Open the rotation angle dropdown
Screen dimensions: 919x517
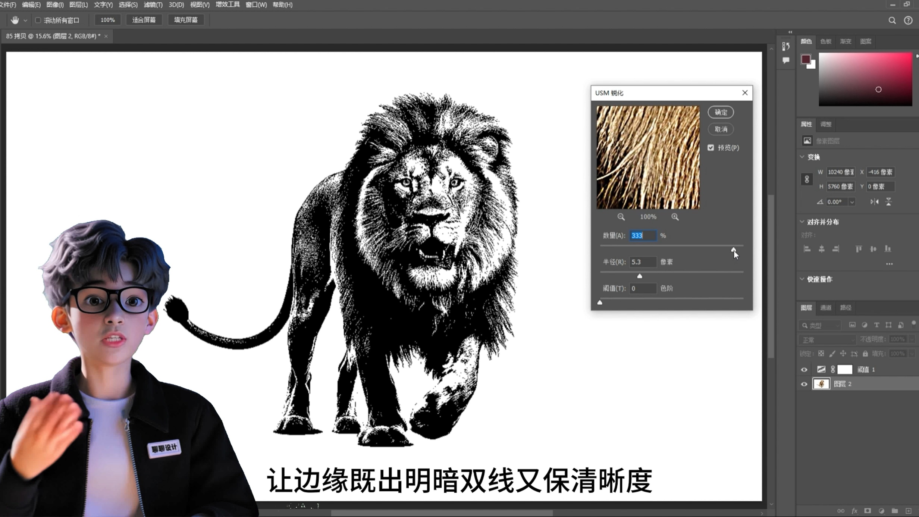coord(852,202)
